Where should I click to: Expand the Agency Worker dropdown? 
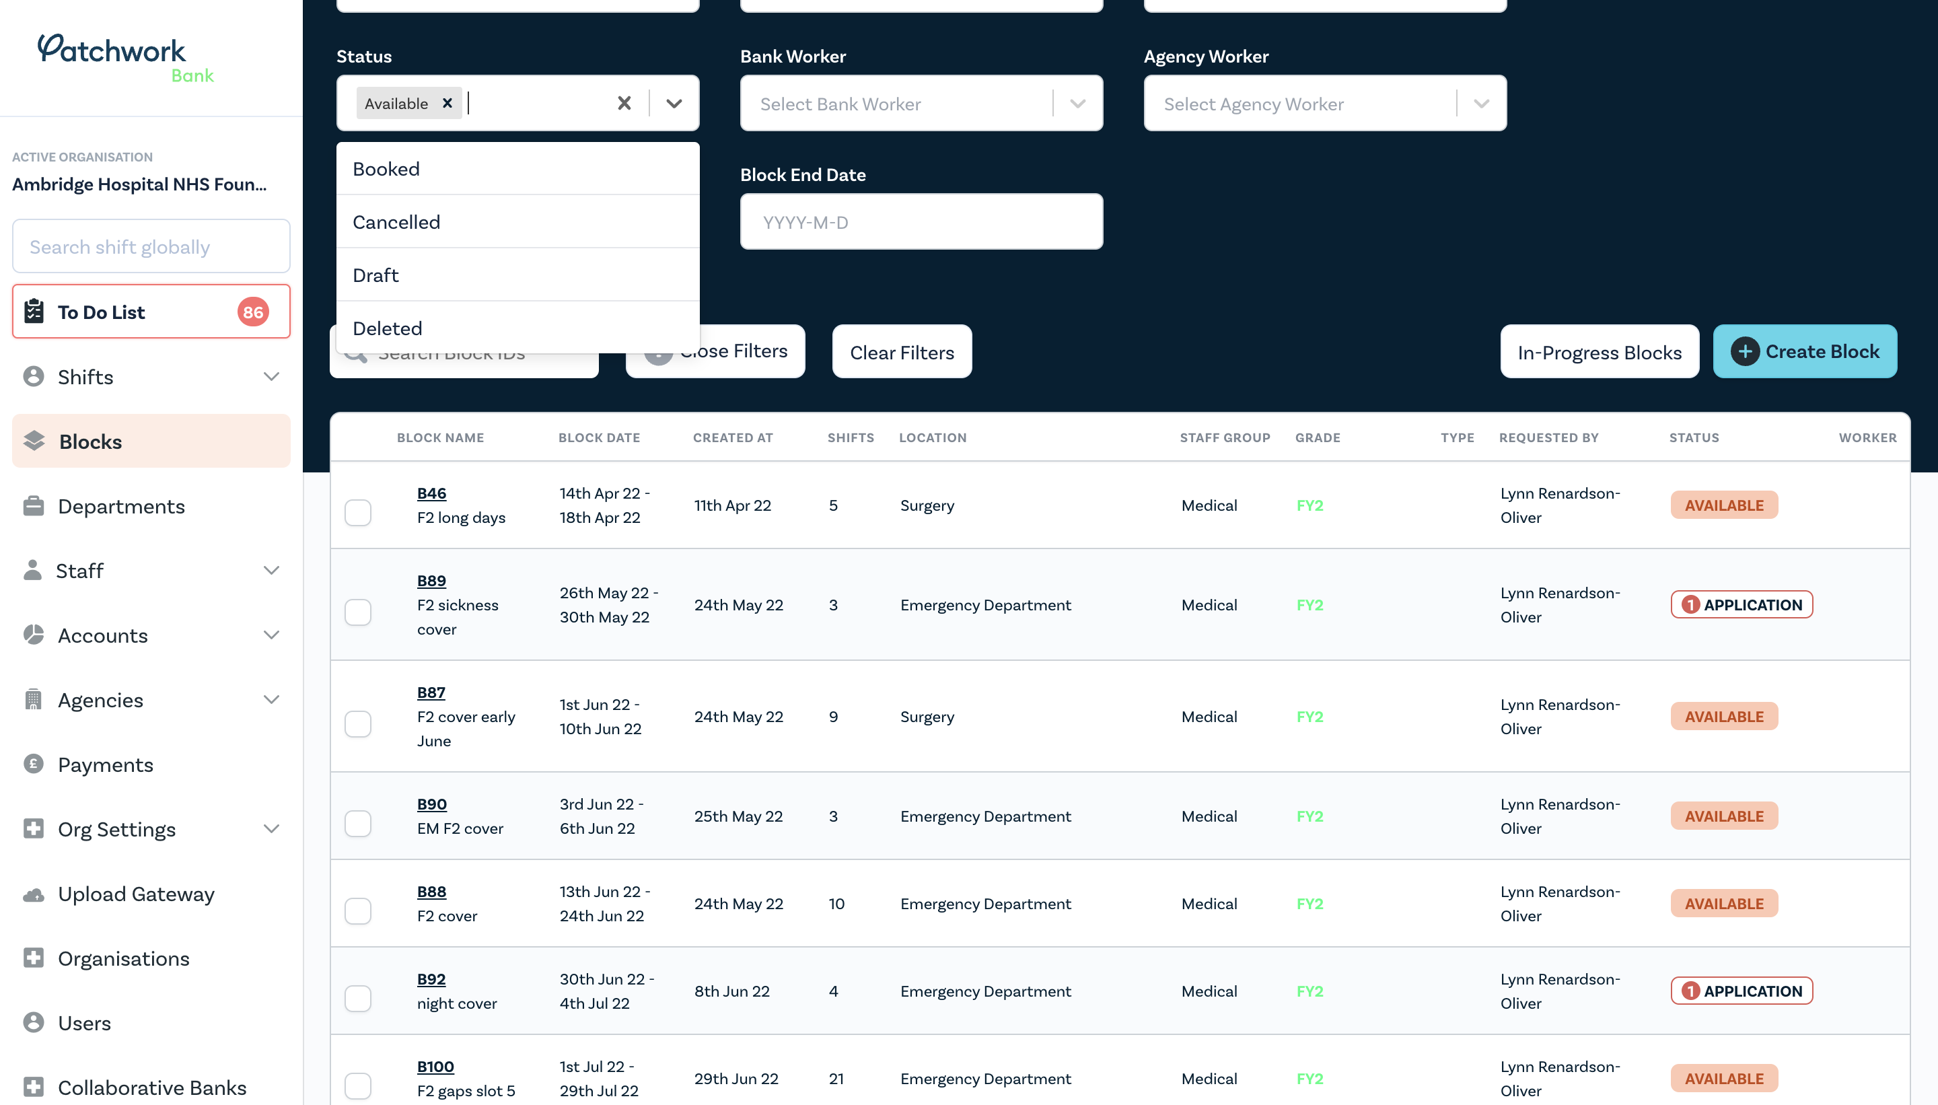(1483, 102)
